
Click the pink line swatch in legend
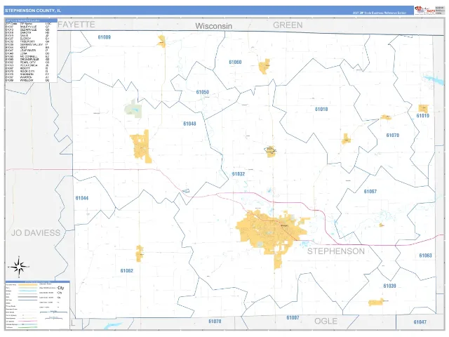(28, 322)
